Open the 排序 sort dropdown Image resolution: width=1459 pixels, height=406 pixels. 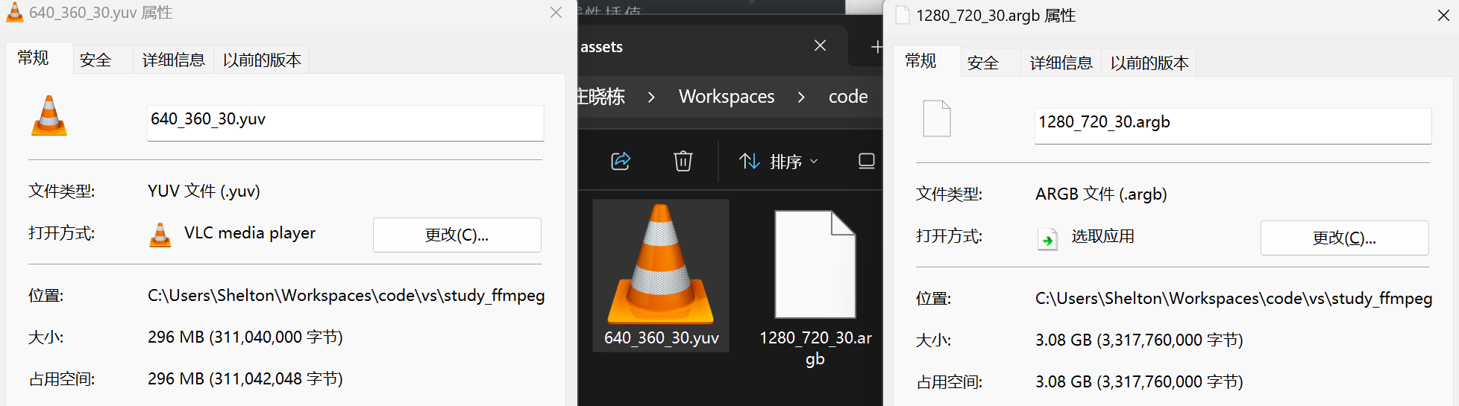click(x=779, y=162)
